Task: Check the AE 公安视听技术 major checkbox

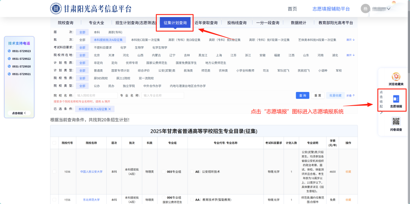Action: (192, 171)
